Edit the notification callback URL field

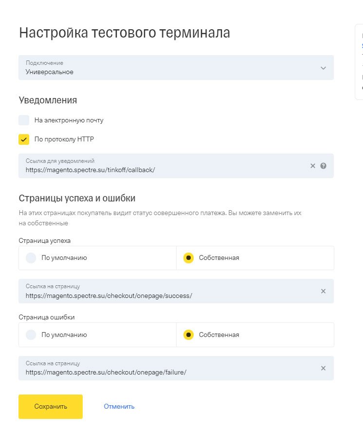coord(146,170)
